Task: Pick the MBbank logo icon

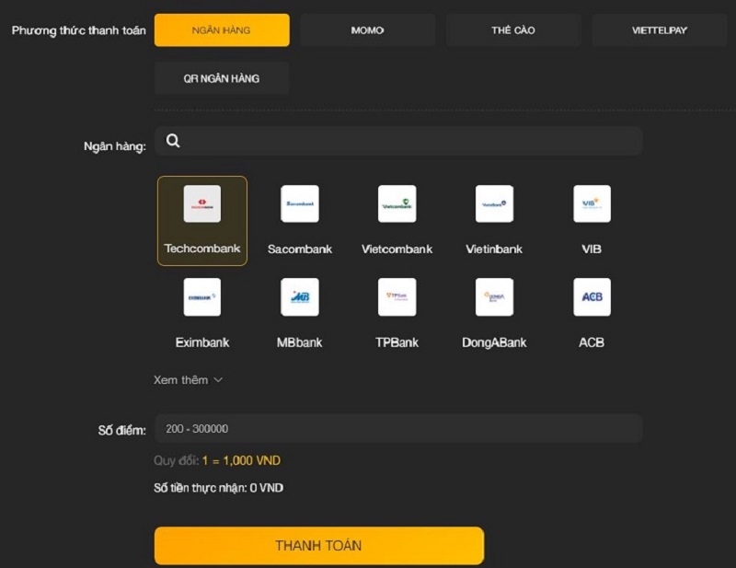Action: (300, 297)
